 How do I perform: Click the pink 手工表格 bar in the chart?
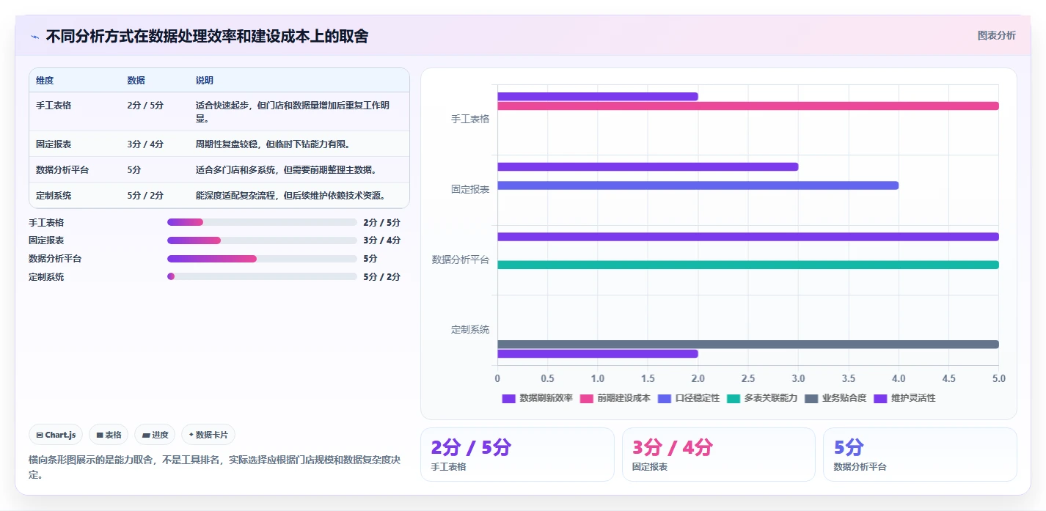(x=748, y=106)
